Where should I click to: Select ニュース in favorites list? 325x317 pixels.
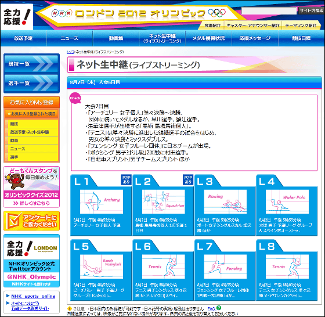point(31,149)
